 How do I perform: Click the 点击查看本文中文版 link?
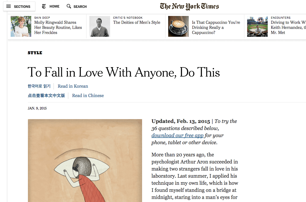click(46, 96)
